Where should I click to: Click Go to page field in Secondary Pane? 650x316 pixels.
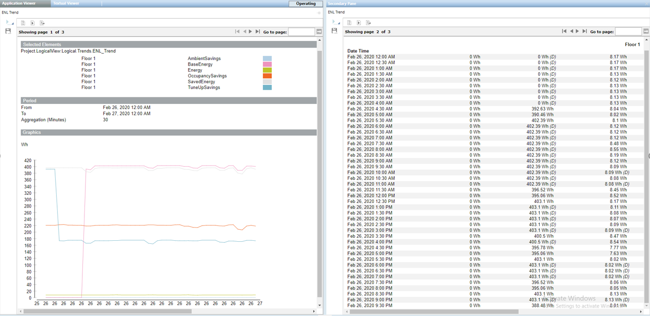tap(628, 31)
